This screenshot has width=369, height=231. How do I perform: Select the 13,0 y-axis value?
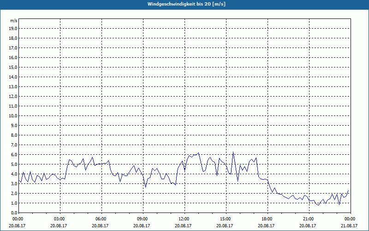(13, 86)
